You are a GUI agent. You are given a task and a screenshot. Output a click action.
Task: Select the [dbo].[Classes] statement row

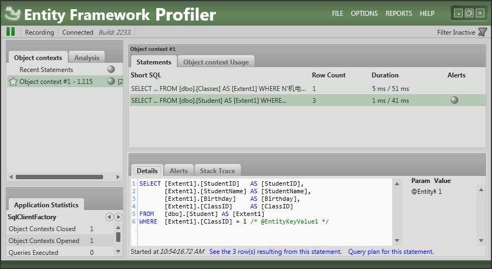point(307,89)
